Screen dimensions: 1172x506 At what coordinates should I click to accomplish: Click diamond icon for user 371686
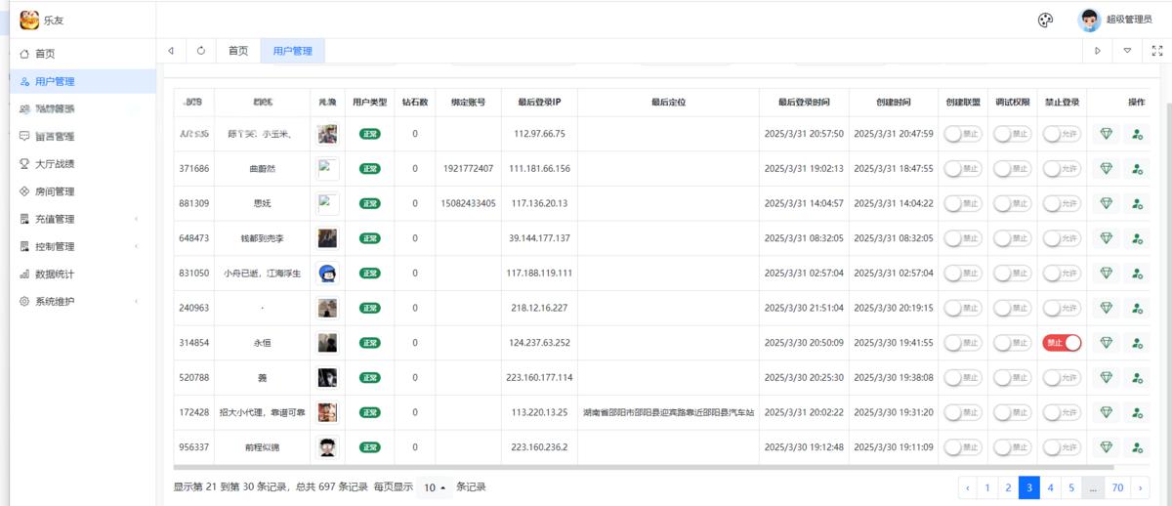1106,169
